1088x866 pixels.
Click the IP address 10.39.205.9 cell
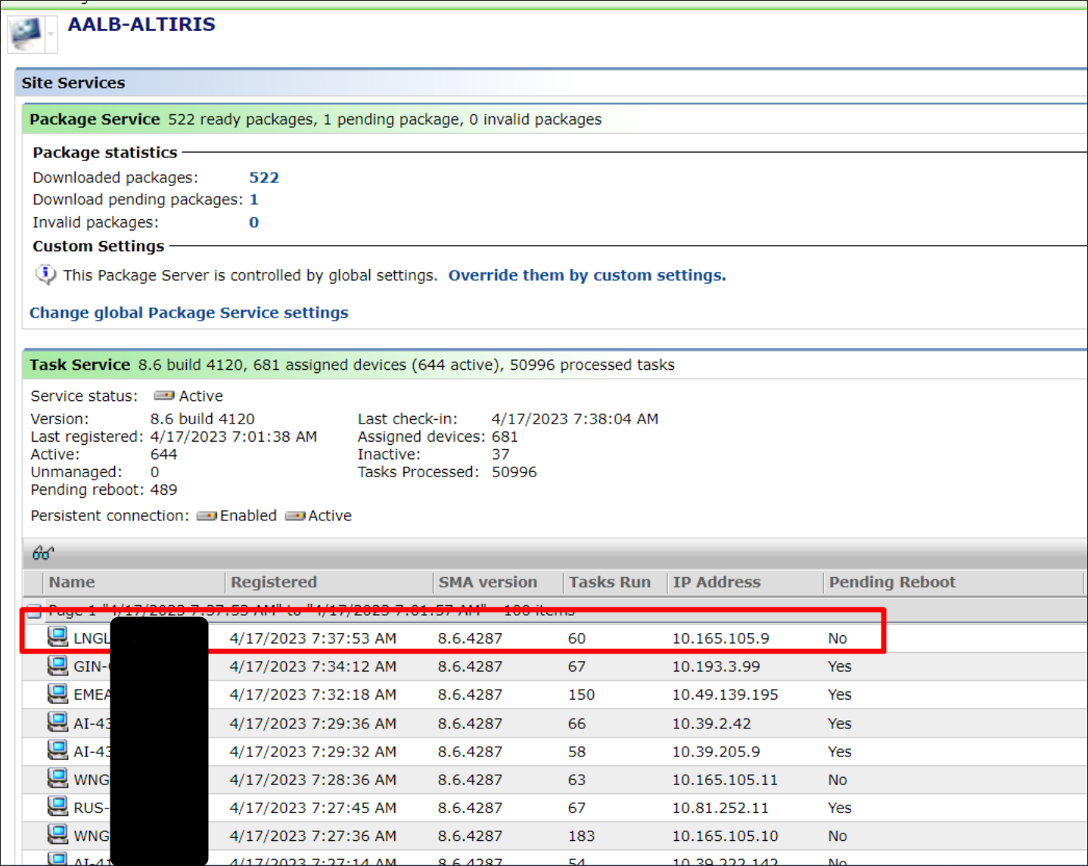coord(717,752)
